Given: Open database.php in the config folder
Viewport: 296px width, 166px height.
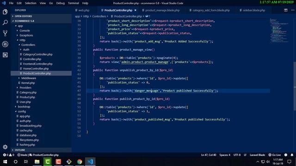Looking at the screenshot, I should [28, 135].
